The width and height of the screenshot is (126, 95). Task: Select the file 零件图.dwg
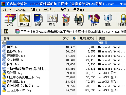tap(14, 73)
